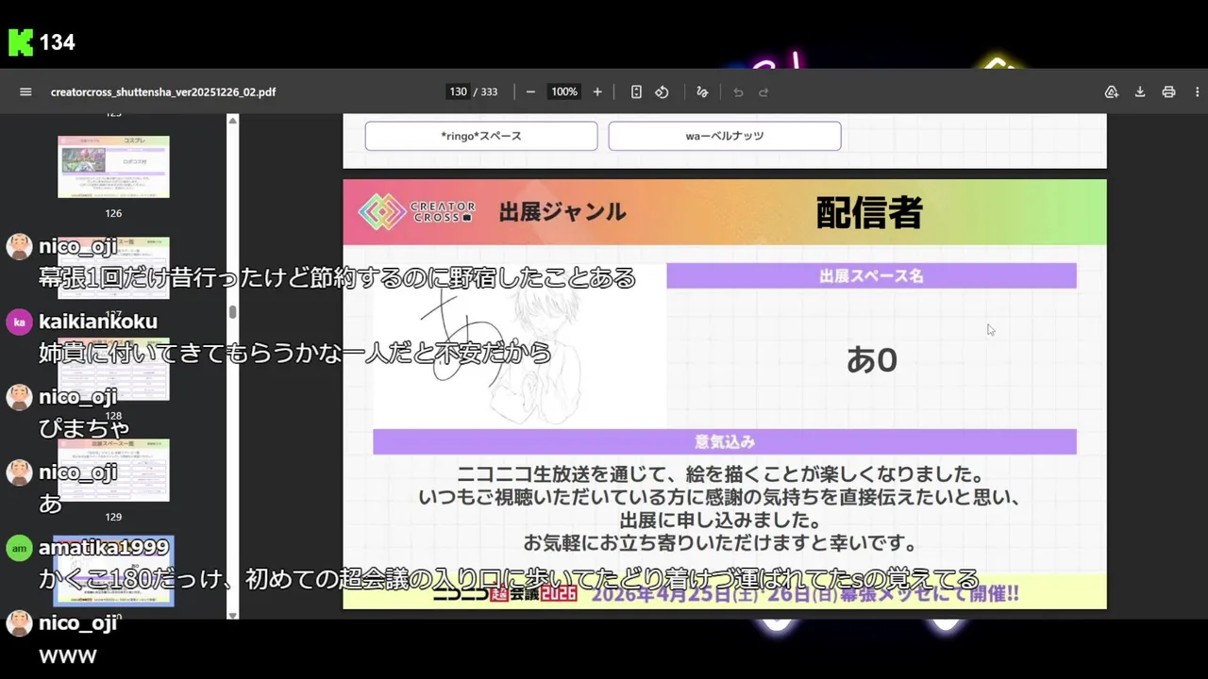Click chat username amatika1999

click(104, 548)
